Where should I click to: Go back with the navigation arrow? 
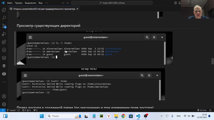(63, 3)
